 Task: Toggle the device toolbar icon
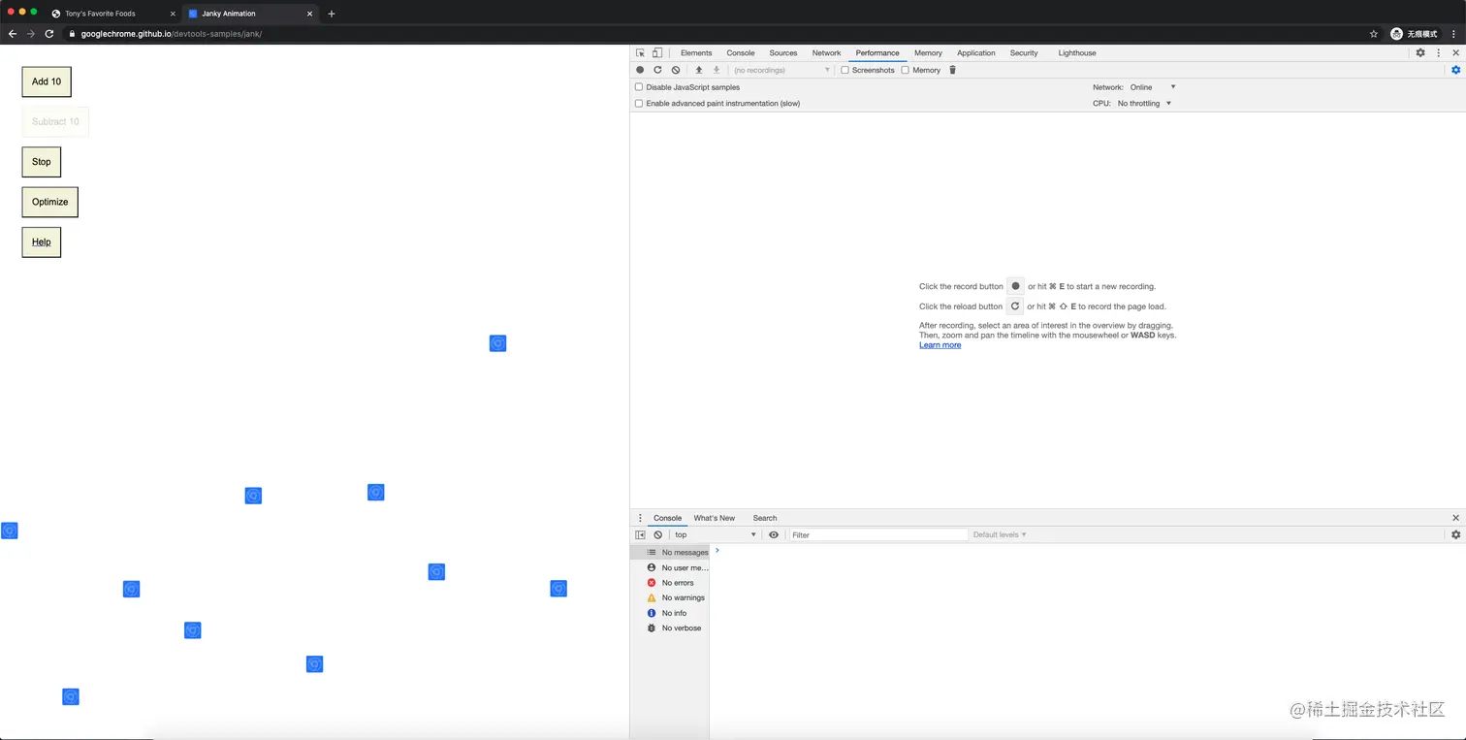657,52
